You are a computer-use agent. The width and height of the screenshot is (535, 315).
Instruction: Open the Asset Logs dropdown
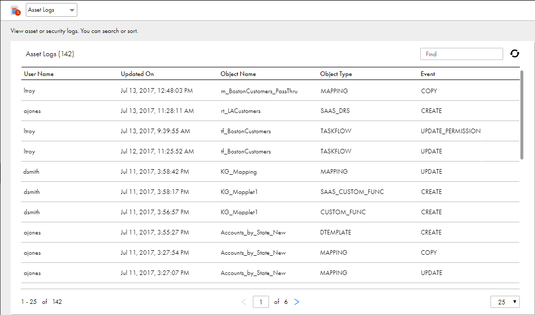[52, 10]
